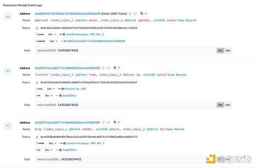Open magnifier filter menu for log 90
Viewport: 256px width, 168px height.
coord(116,122)
